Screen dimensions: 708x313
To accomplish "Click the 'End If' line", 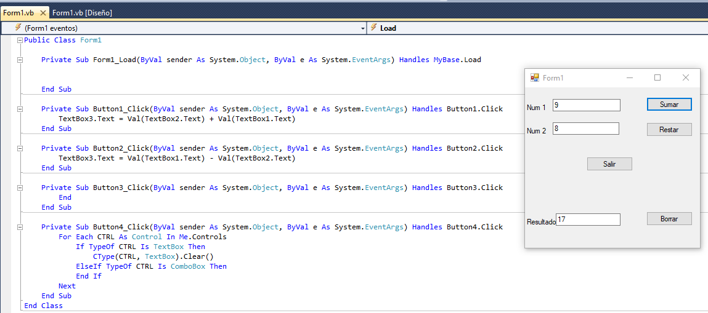I will coord(89,277).
